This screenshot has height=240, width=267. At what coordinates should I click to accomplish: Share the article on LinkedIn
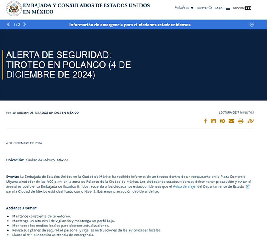click(x=214, y=121)
